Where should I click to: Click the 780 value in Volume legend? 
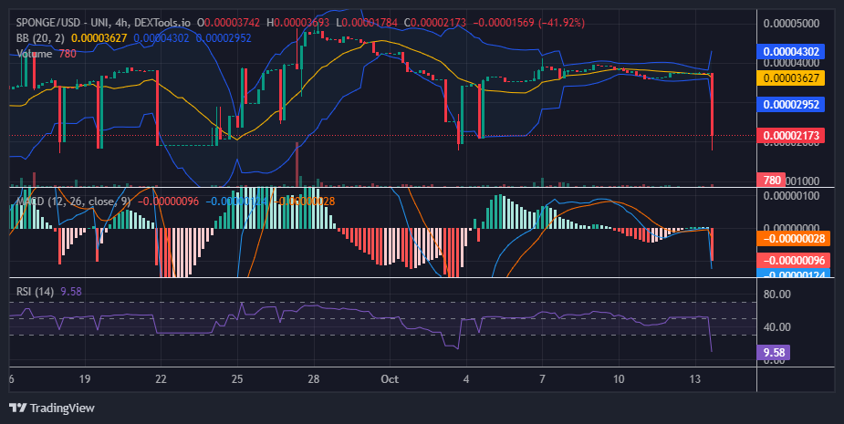coord(68,54)
